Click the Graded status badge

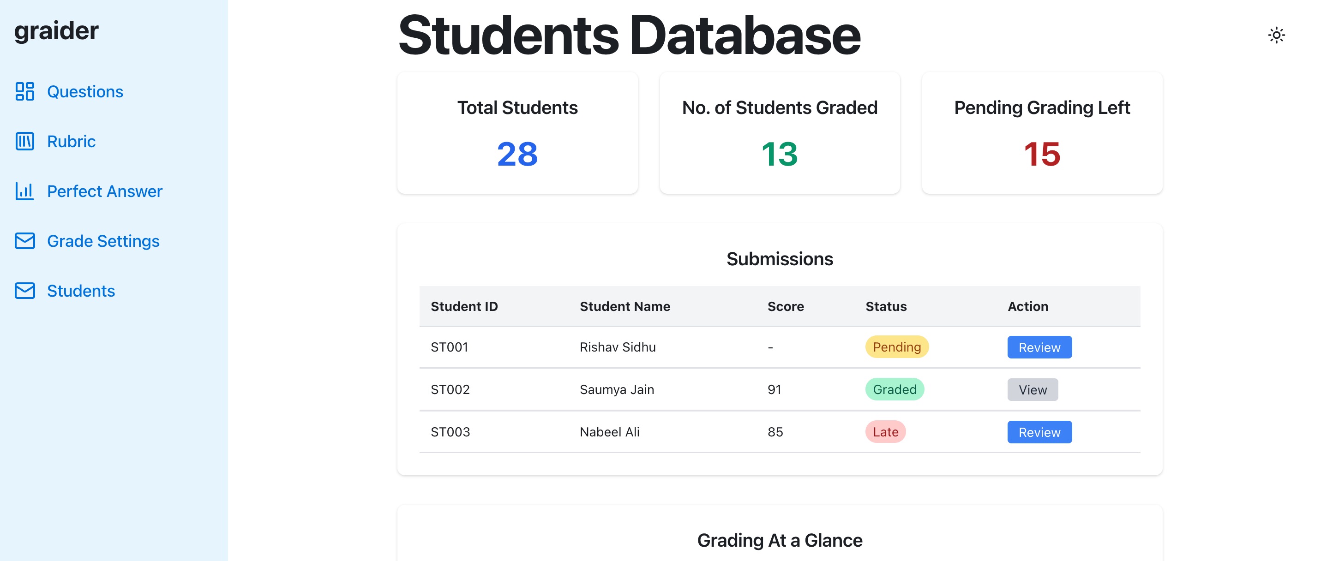point(895,390)
